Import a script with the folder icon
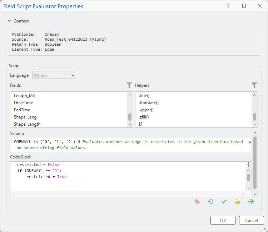The width and height of the screenshot is (268, 232). (x=237, y=202)
